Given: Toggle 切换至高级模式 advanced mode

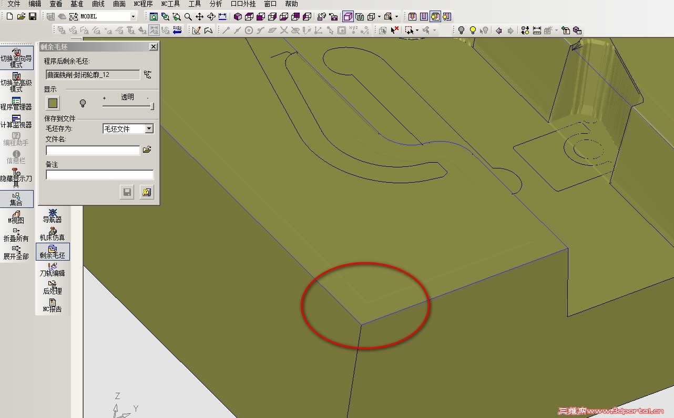Looking at the screenshot, I should click(x=16, y=82).
